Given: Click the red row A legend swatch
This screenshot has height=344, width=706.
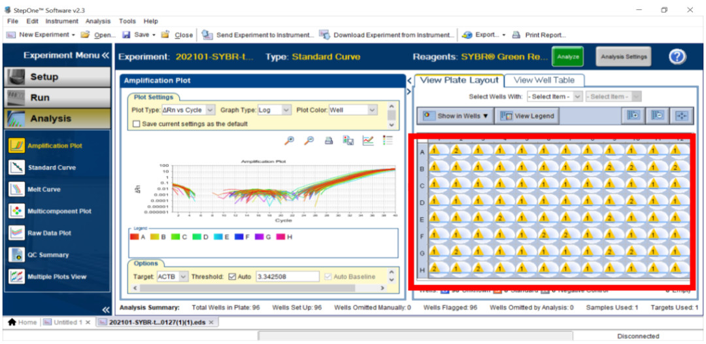Looking at the screenshot, I should [x=135, y=236].
